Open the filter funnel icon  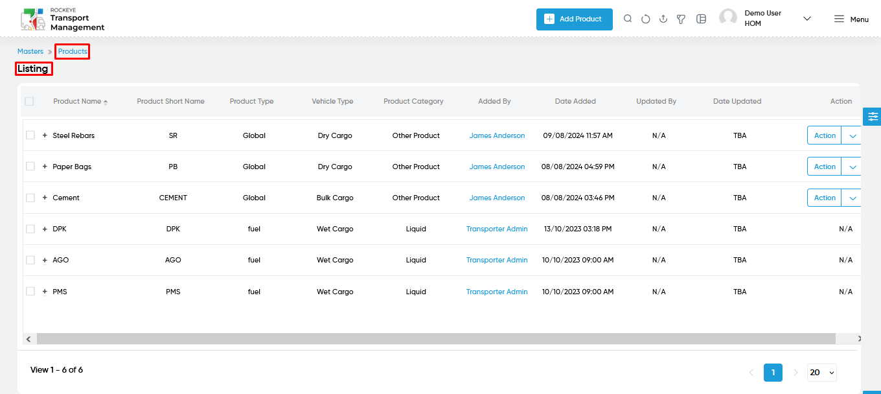(681, 19)
